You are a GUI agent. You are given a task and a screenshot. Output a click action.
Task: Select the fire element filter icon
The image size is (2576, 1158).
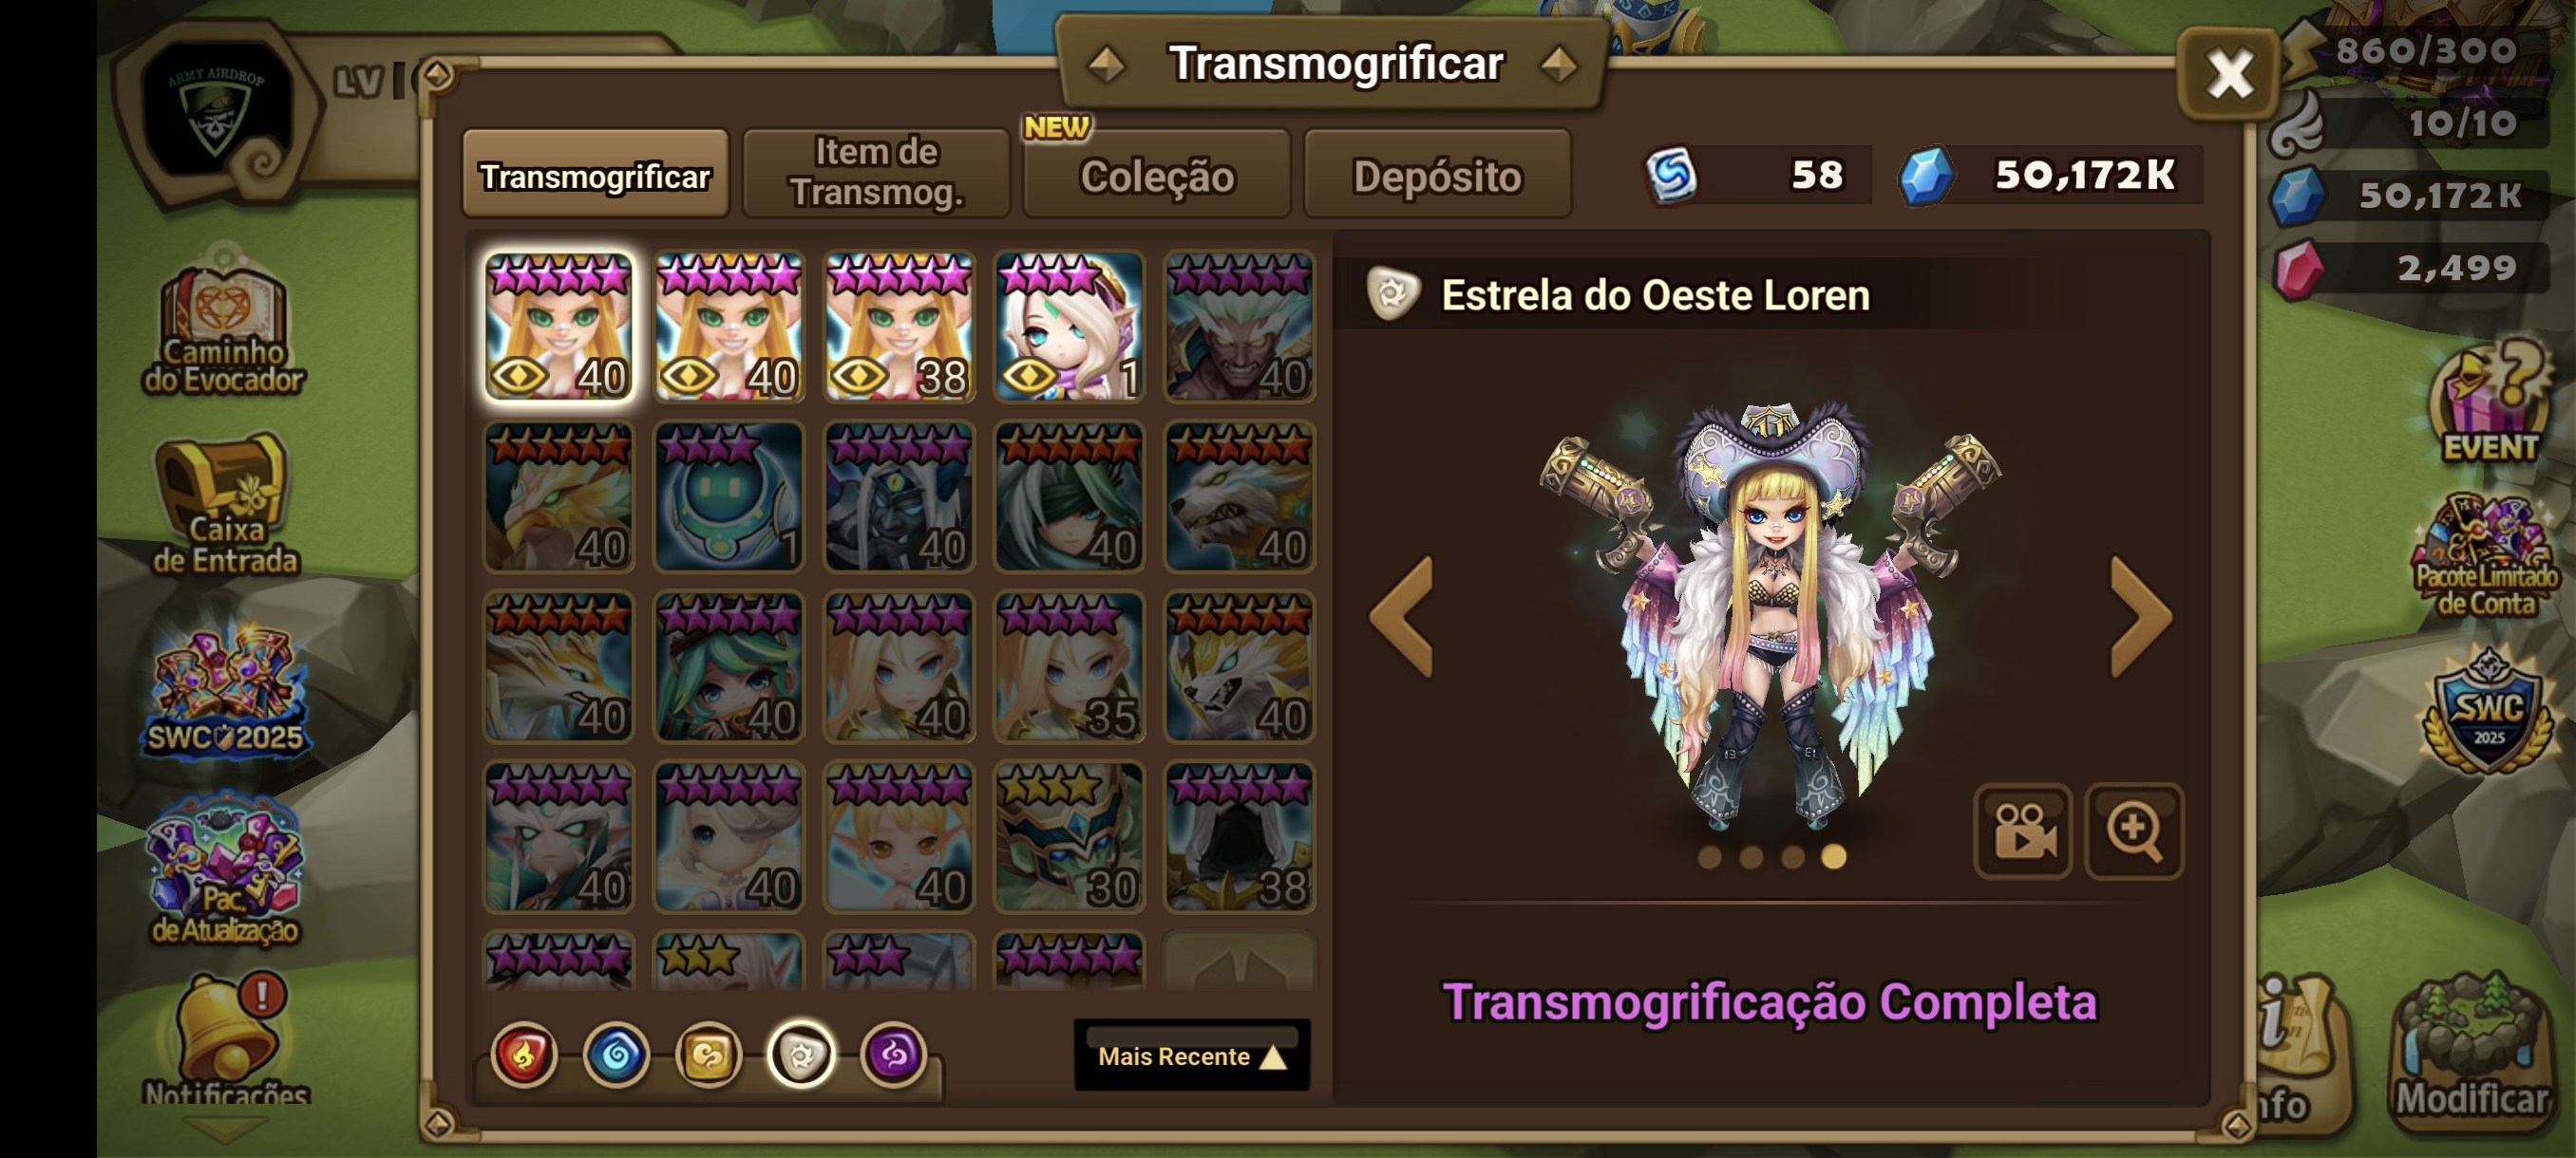(523, 1055)
